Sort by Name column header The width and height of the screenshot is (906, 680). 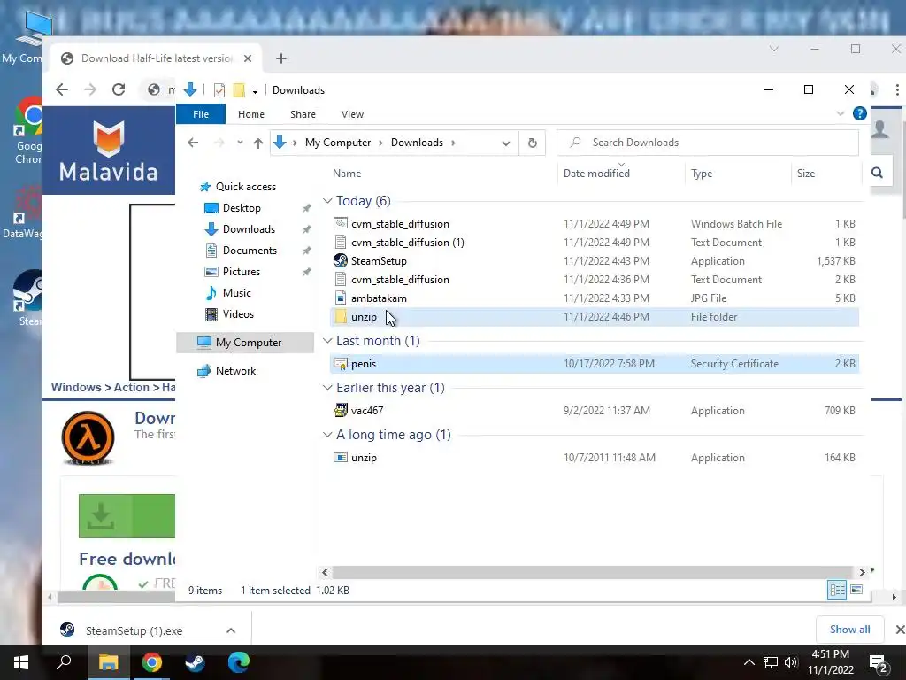point(347,174)
